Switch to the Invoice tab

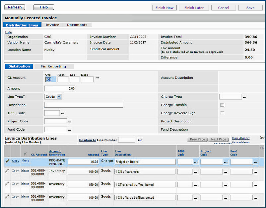coord(52,25)
